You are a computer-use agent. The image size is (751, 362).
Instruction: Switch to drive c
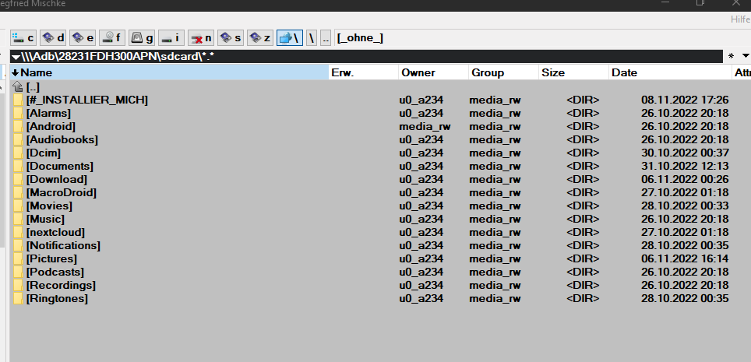point(23,37)
